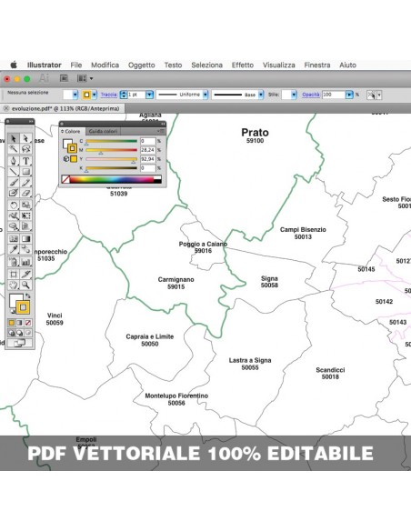Click the M magenta slider in Colore panel
Screen dimensions: 411x531
click(x=111, y=150)
